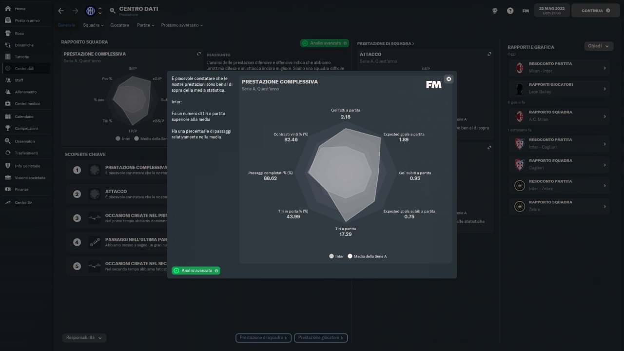This screenshot has height=351, width=624.
Task: Go forward with the right arrow
Action: 75,11
